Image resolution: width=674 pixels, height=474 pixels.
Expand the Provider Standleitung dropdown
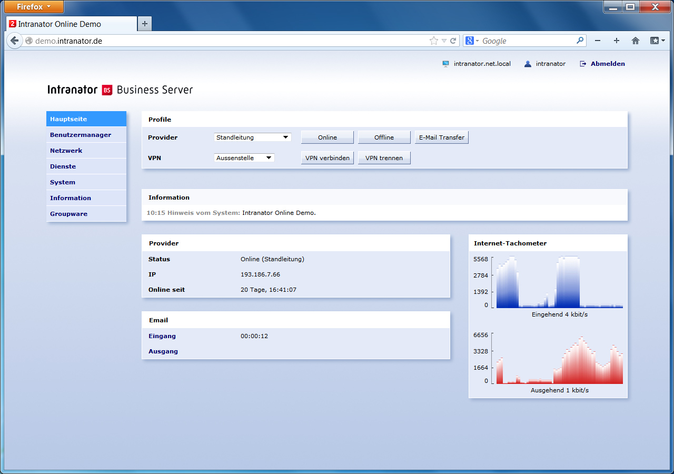click(x=253, y=137)
